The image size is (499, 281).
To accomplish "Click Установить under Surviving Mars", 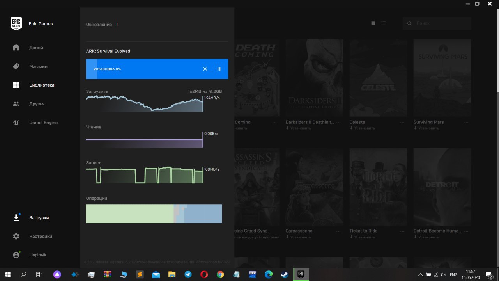I will (426, 128).
